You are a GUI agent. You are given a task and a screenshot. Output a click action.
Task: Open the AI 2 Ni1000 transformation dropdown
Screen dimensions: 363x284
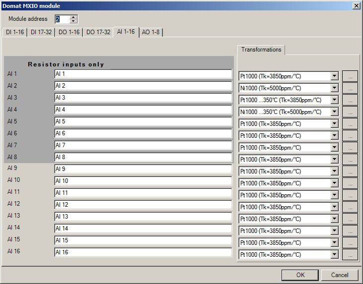[x=334, y=88]
